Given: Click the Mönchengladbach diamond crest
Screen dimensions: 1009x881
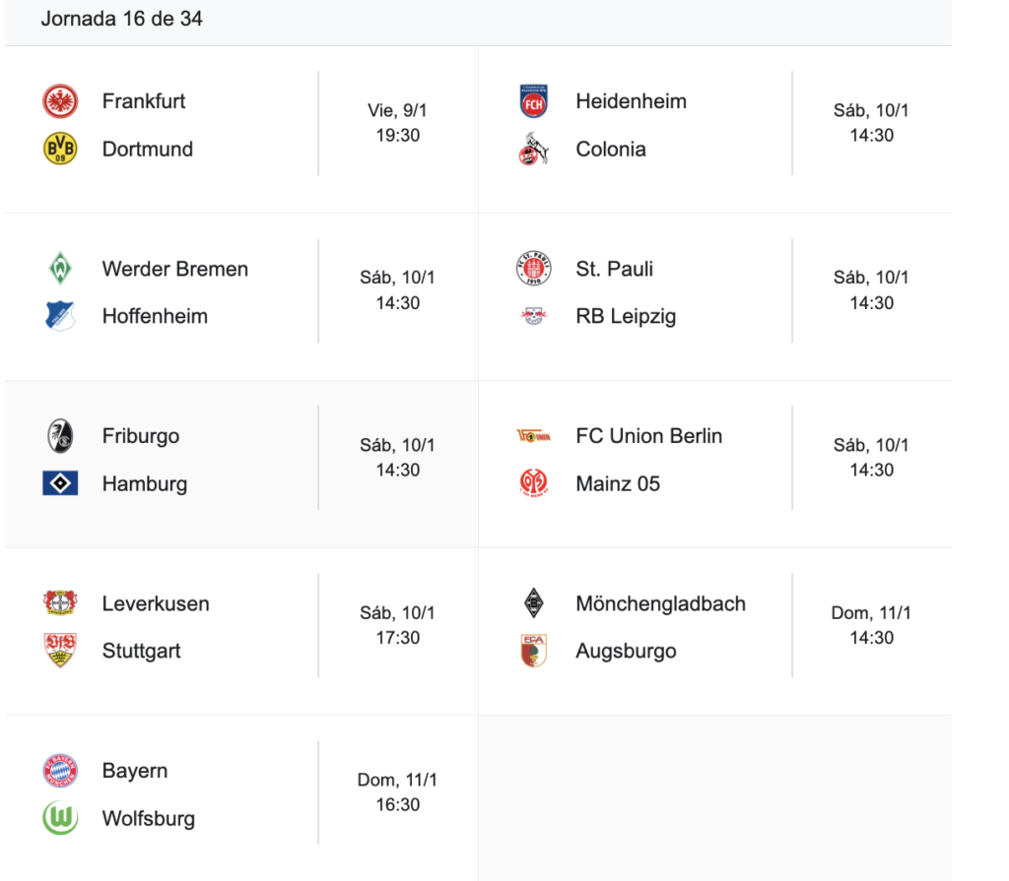Looking at the screenshot, I should pyautogui.click(x=533, y=603).
